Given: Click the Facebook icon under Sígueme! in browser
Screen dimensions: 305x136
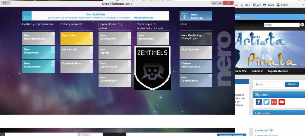Looking at the screenshot, I should coord(259,102).
